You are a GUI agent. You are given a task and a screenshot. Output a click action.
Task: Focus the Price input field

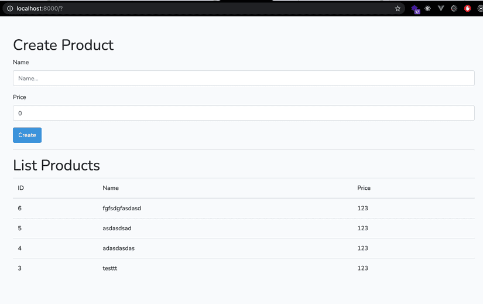tap(244, 113)
